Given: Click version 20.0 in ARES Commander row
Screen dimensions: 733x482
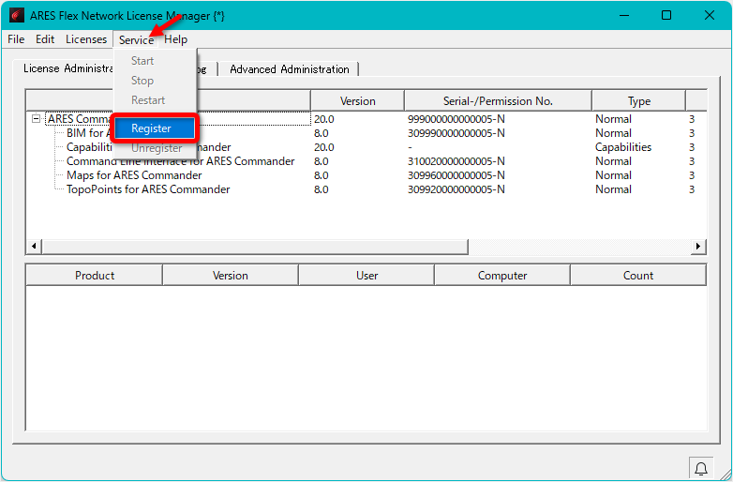Looking at the screenshot, I should [324, 119].
